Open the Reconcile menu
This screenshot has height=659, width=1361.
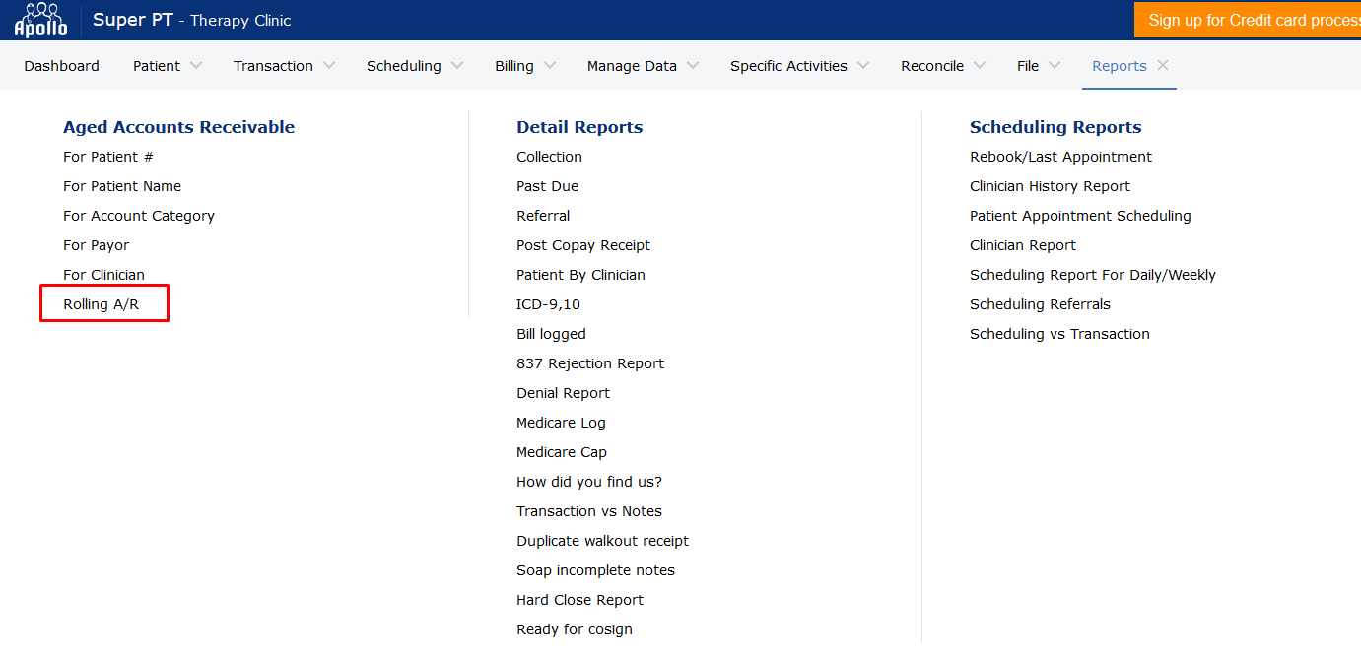pos(932,66)
